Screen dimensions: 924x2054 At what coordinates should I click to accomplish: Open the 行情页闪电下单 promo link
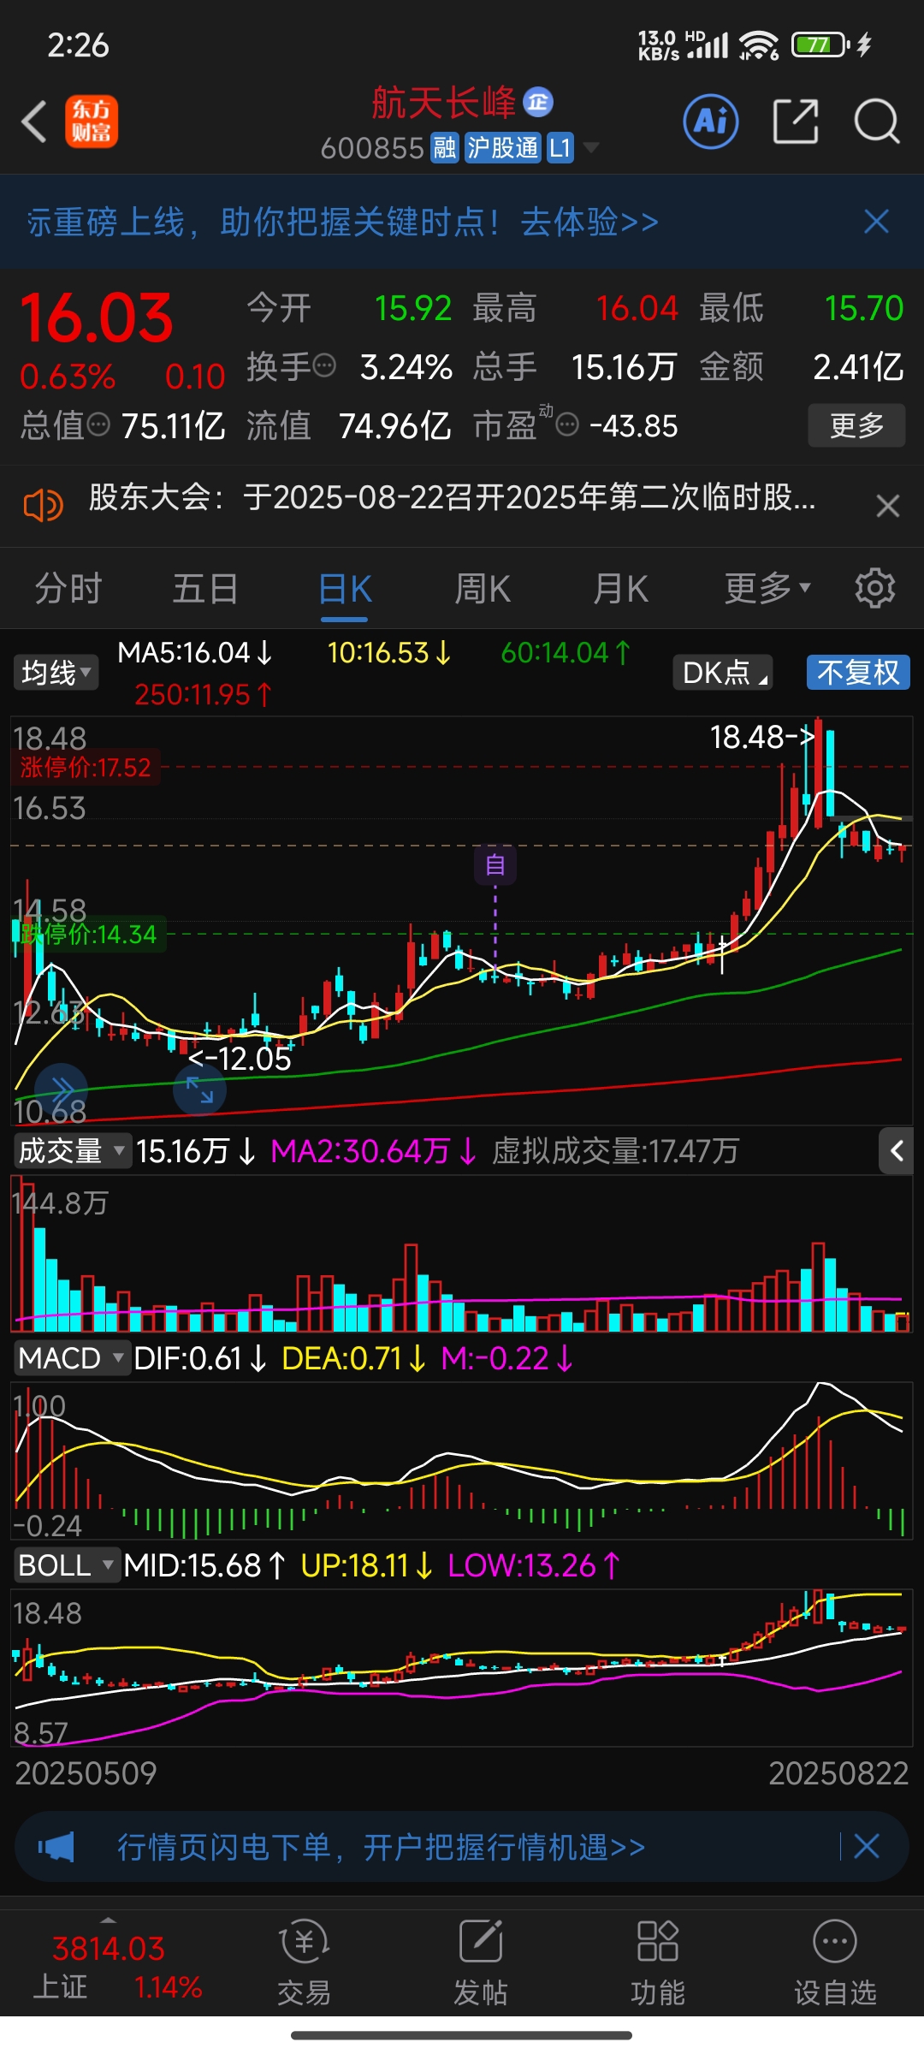coord(381,1847)
